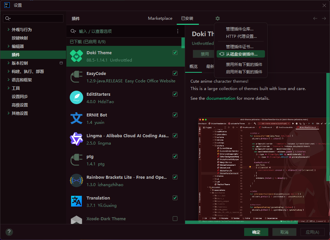Click the plugin search magnifier icon
Image resolution: width=330 pixels, height=240 pixels.
tap(73, 31)
